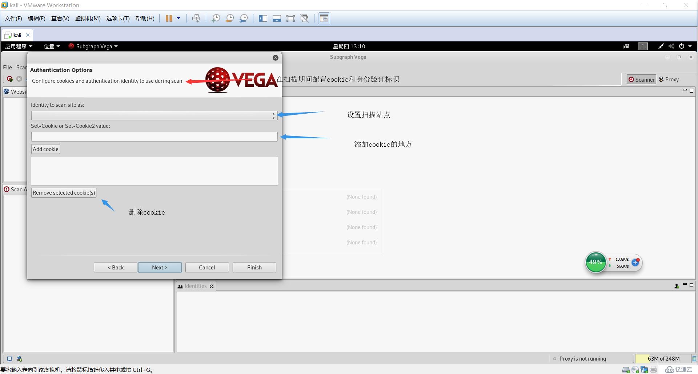Image resolution: width=698 pixels, height=374 pixels.
Task: Open the 'Identity to scan site as' combo box
Action: coord(155,115)
